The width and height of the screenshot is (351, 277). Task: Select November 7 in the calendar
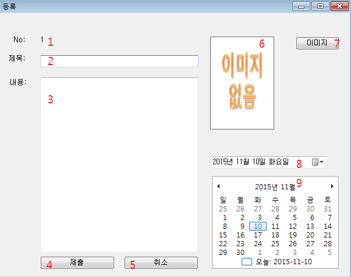[329, 217]
